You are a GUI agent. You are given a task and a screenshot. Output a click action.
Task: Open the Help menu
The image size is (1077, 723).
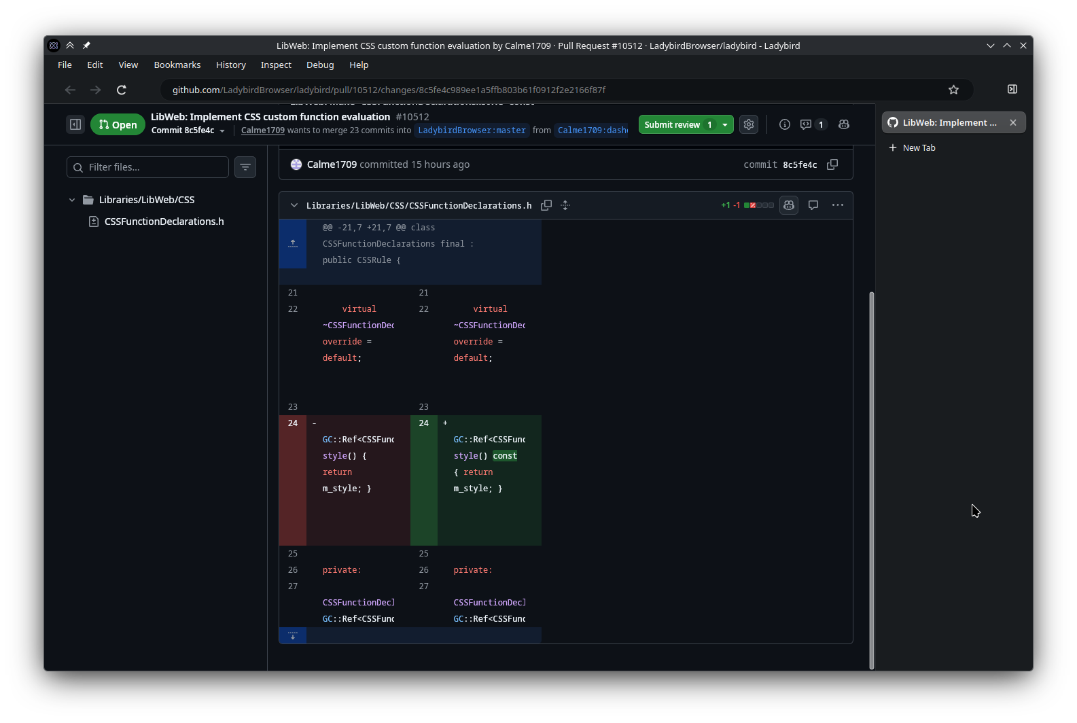[359, 65]
